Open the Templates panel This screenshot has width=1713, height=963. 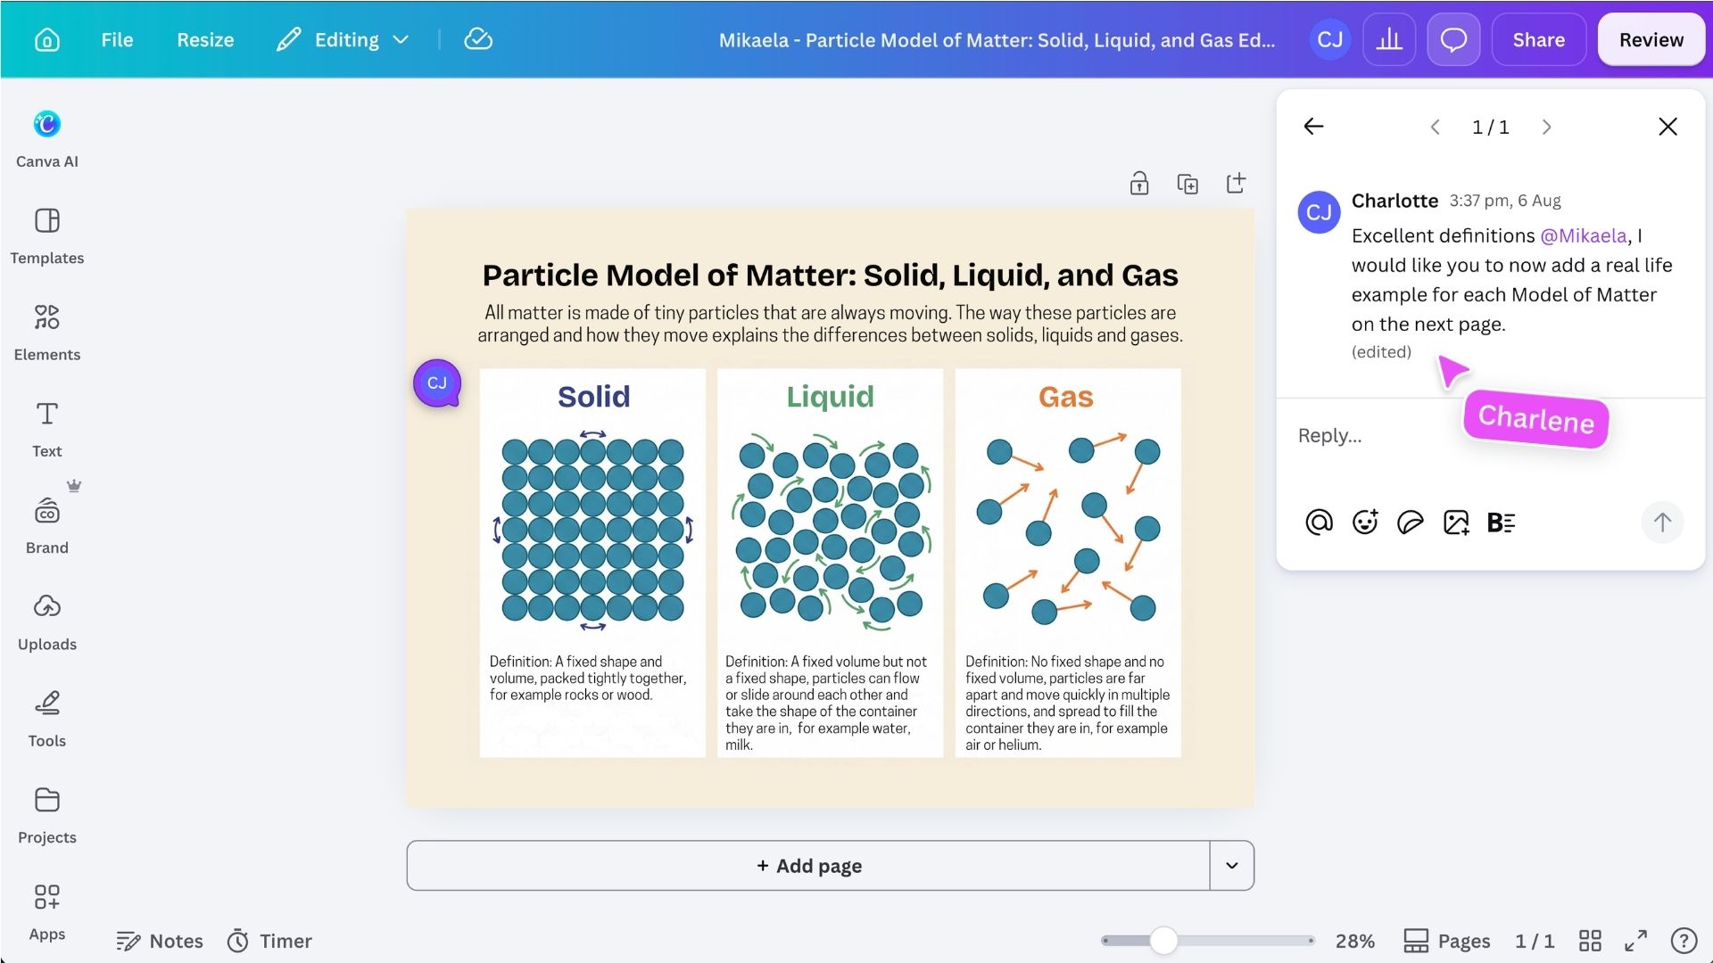point(46,236)
